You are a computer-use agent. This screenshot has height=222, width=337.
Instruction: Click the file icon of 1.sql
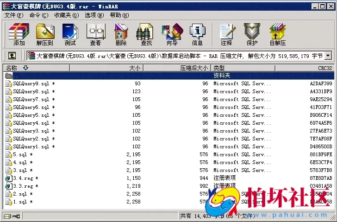point(9,202)
